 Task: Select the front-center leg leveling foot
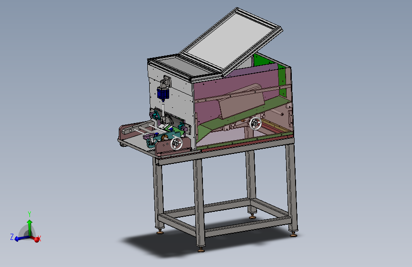tap(201, 249)
